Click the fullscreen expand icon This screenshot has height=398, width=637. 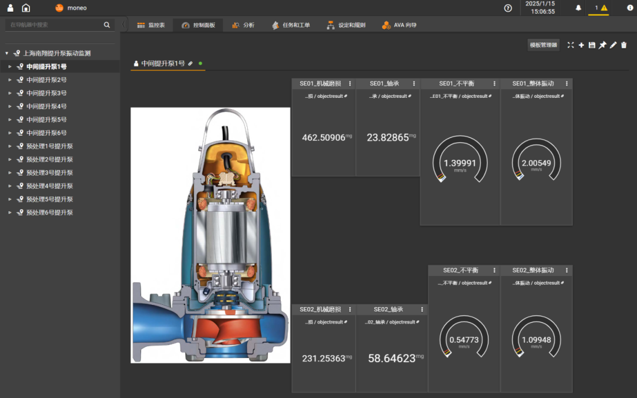click(x=570, y=45)
